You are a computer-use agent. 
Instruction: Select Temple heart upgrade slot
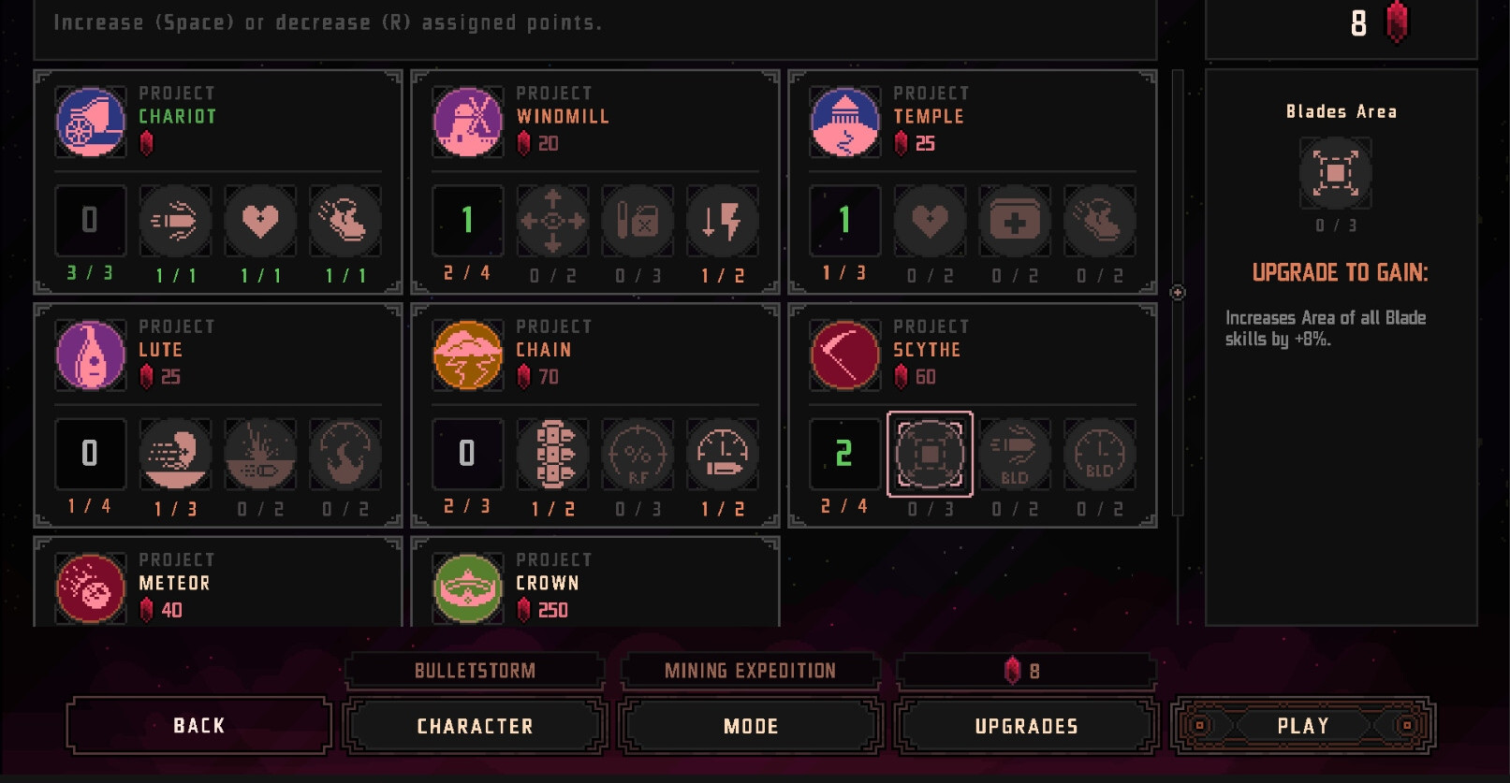pos(930,221)
